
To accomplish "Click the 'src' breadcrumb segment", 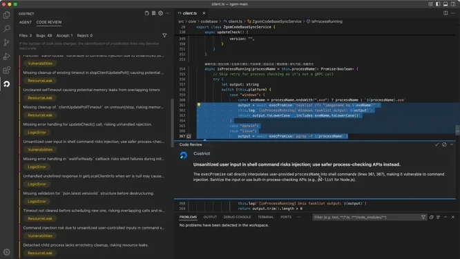I will coord(181,21).
